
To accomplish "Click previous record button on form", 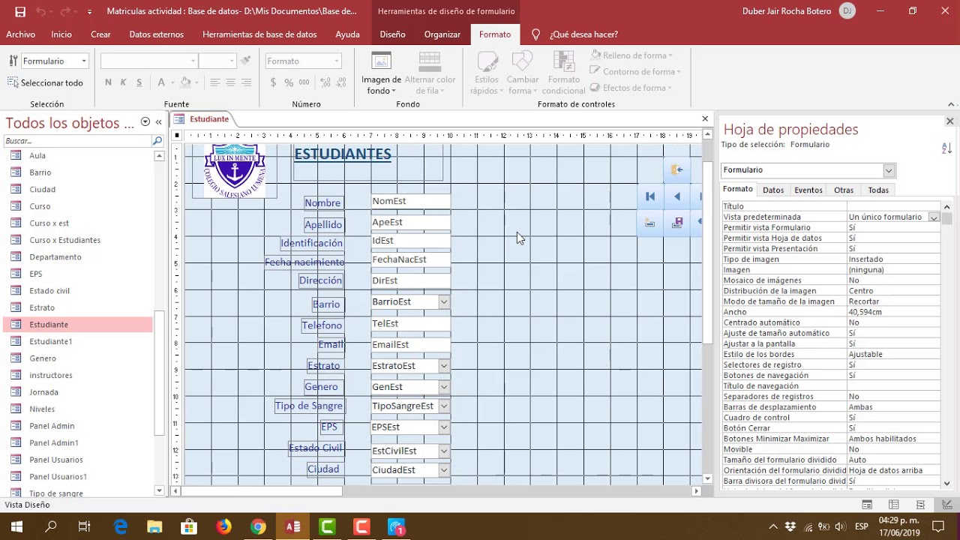I will coord(677,196).
